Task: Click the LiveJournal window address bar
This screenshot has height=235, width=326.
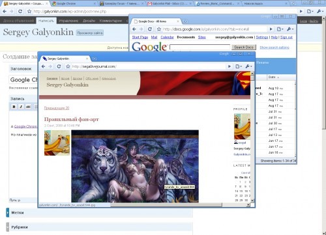Action: click(149, 66)
